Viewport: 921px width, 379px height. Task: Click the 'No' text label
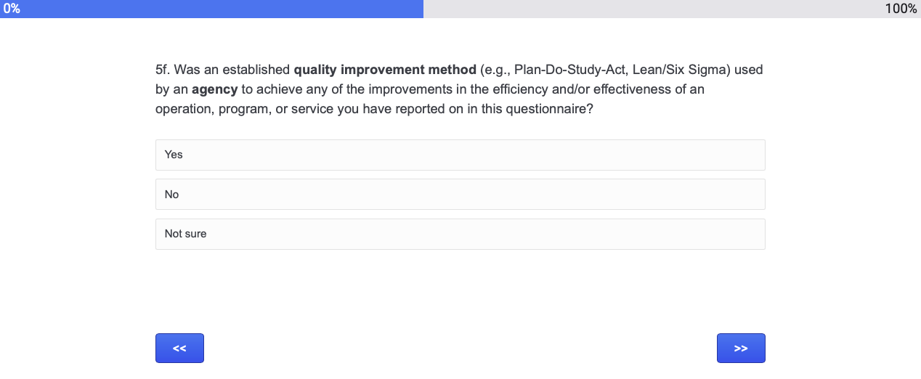pyautogui.click(x=171, y=195)
